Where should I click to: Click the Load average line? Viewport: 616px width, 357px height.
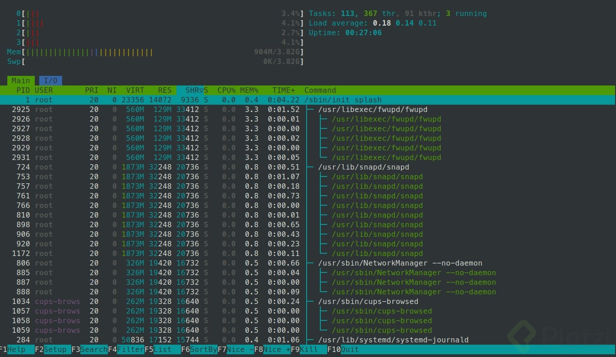[372, 23]
